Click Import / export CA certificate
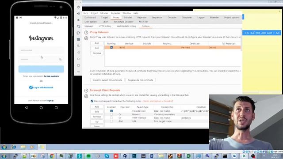This screenshot has width=283, height=159. (107, 80)
